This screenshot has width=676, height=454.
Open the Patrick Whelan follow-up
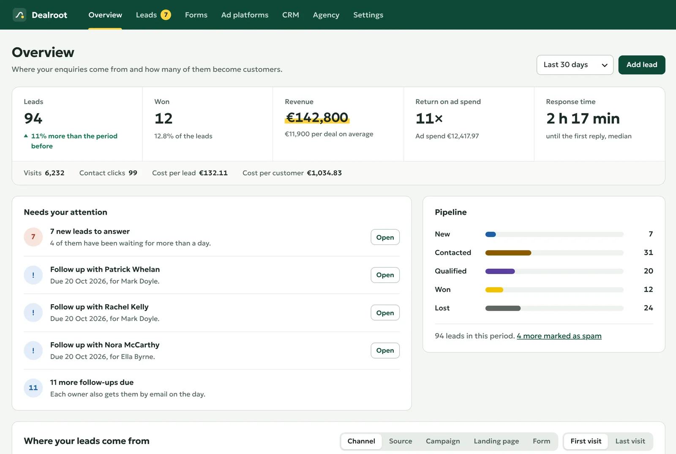pyautogui.click(x=385, y=275)
